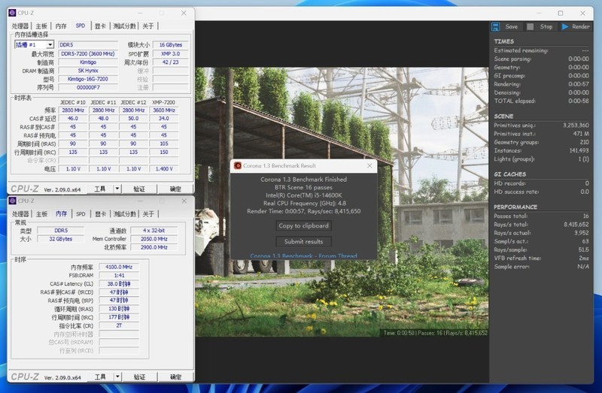Select 主板 tab in bottom CPU-Z window
The width and height of the screenshot is (602, 393).
[41, 213]
